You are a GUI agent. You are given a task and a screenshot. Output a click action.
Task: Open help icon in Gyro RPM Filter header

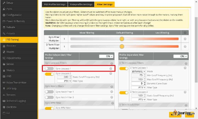pos(113,103)
